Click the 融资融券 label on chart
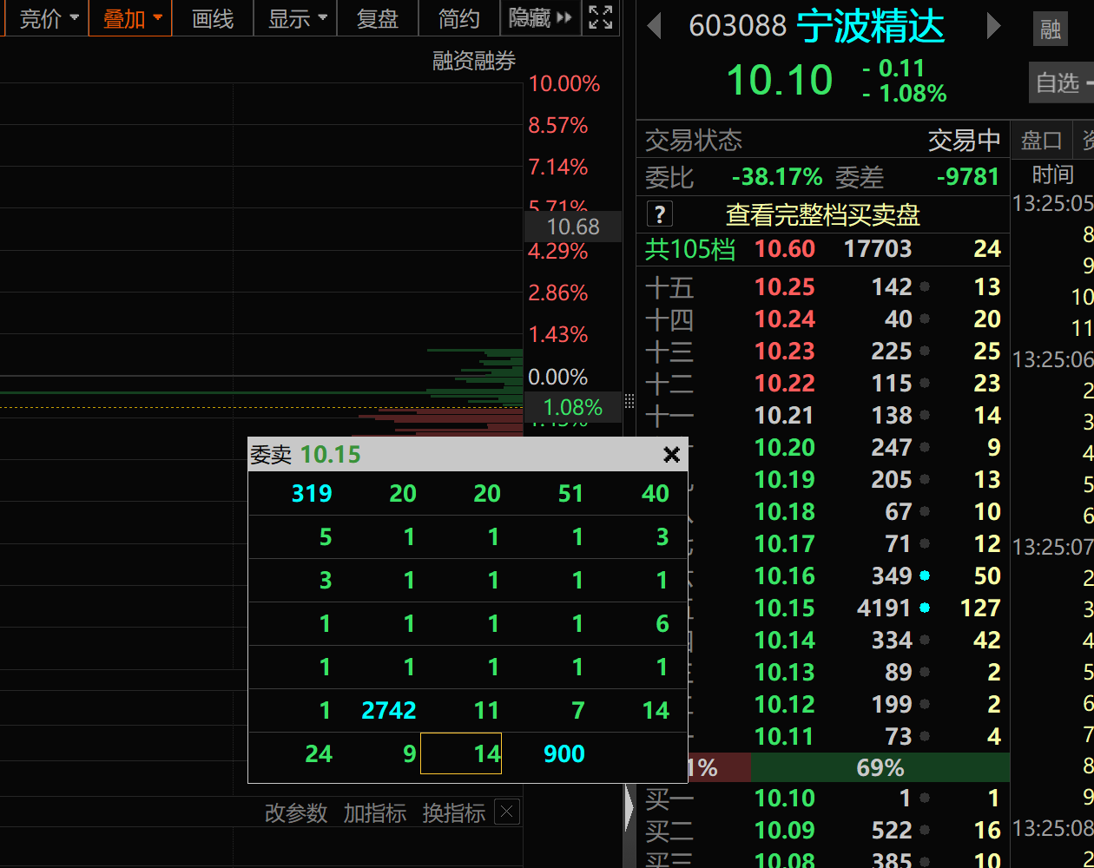The image size is (1094, 868). point(474,60)
